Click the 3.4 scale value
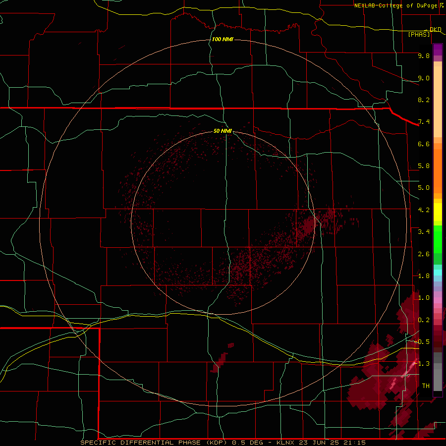The height and width of the screenshot is (446, 446). (424, 232)
